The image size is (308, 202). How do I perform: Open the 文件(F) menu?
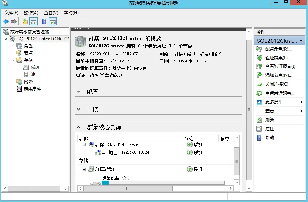(x=11, y=13)
